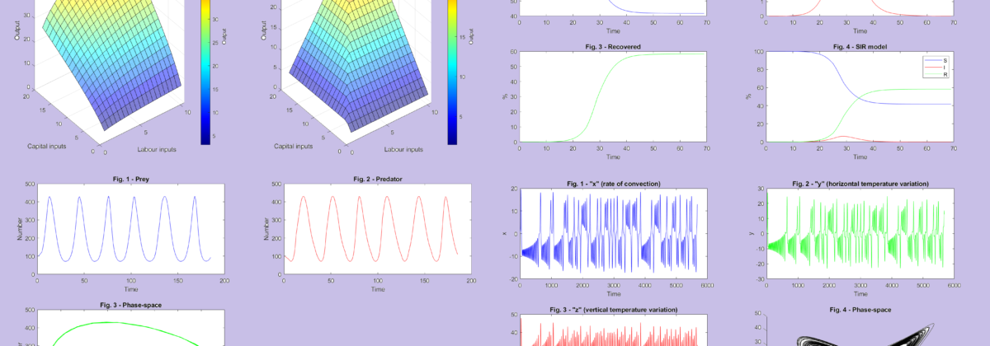Select the green predator-prey phase-space curve plot

coord(130,330)
